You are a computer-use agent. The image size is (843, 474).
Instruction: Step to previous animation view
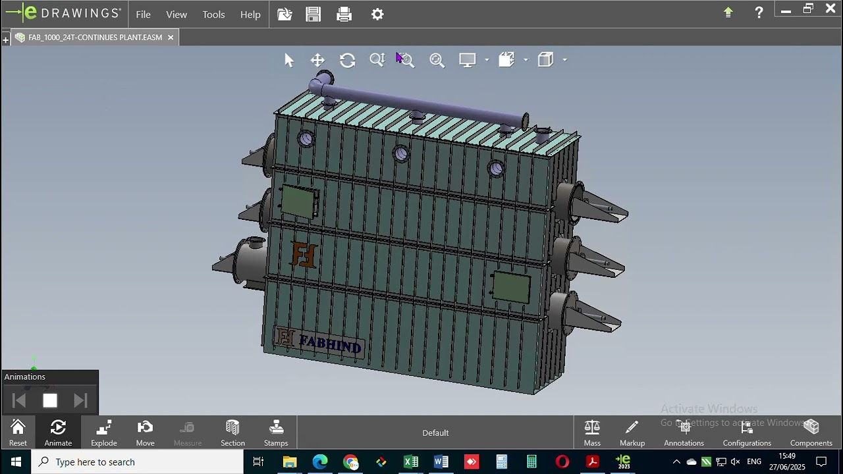click(19, 401)
